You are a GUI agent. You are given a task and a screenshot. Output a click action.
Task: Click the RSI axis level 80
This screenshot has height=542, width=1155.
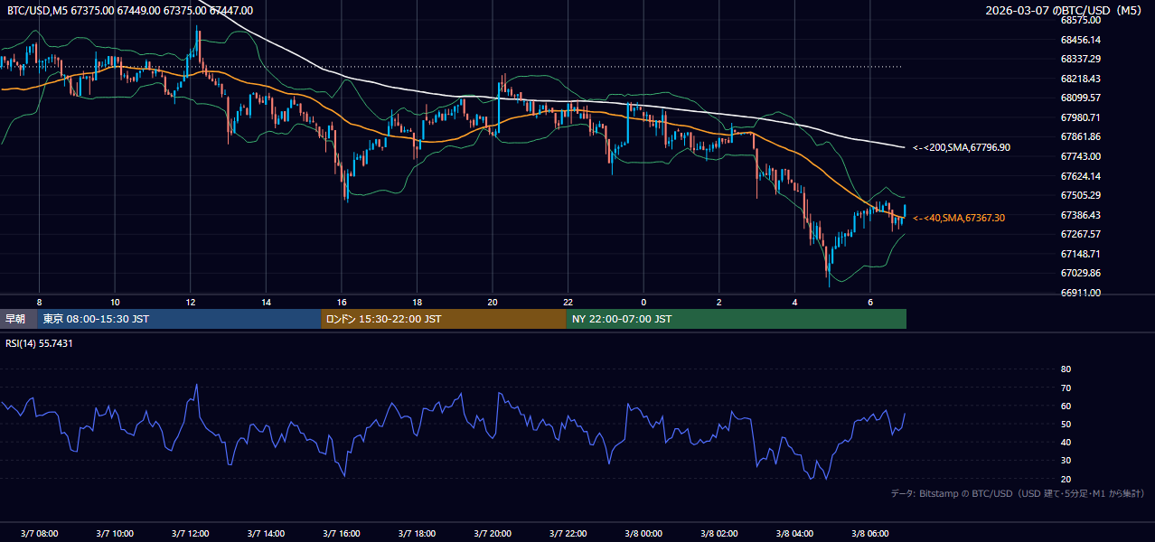tap(1066, 369)
